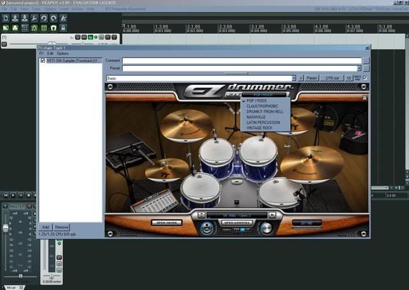The image size is (409, 290).
Task: Click the master pan slider handle
Action: point(20,276)
